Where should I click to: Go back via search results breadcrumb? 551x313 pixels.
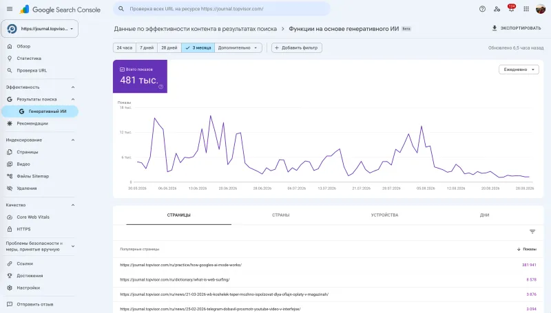click(x=196, y=29)
